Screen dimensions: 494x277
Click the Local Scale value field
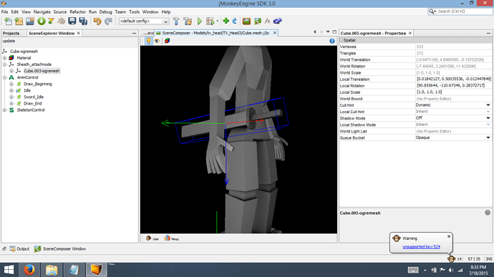[454, 92]
